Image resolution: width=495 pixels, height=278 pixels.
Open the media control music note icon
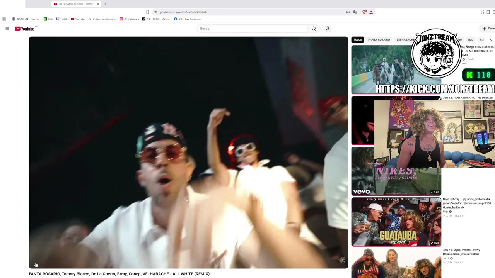click(x=482, y=12)
